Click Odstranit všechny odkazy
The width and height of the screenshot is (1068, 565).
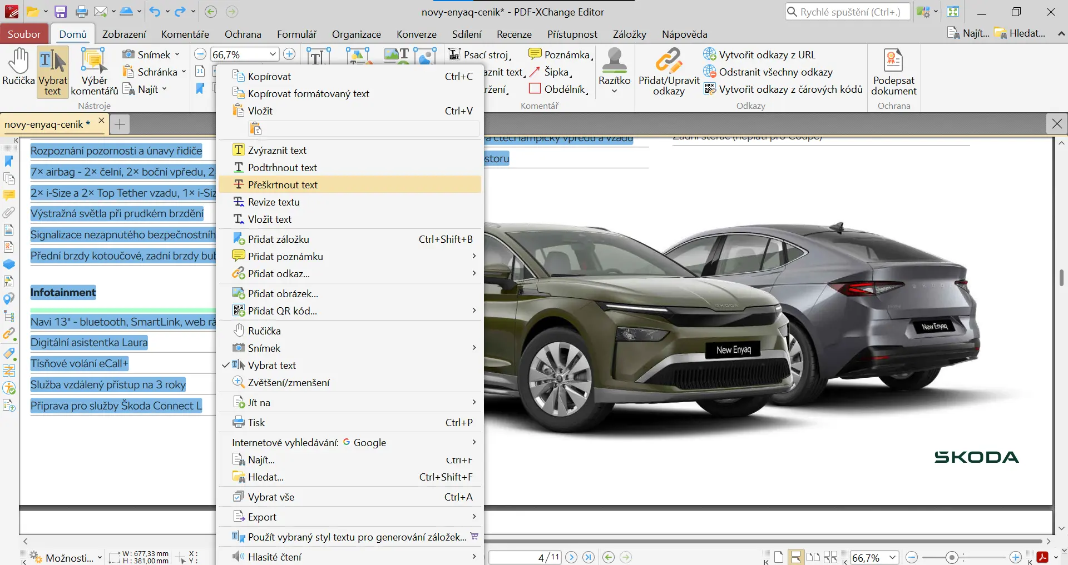(768, 72)
